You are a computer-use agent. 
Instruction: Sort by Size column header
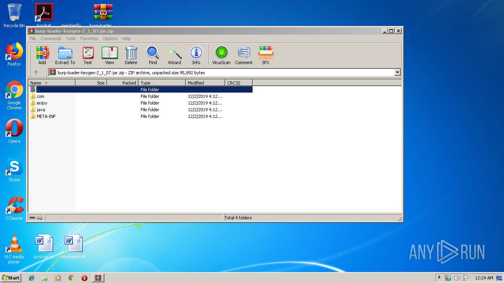91,83
